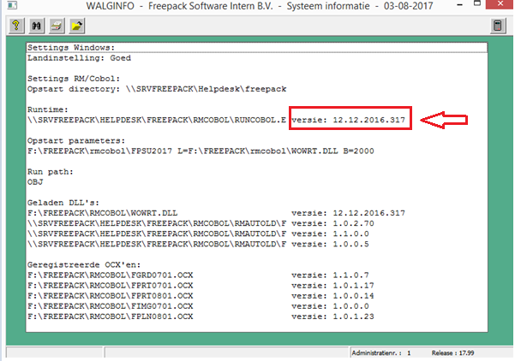Select the FGRD0701.OCX row
Image resolution: width=515 pixels, height=361 pixels.
coord(198,275)
